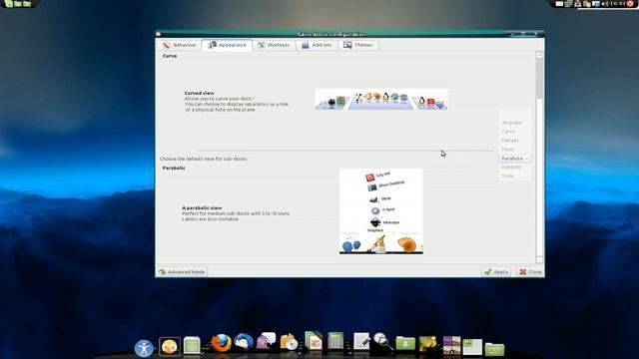The width and height of the screenshot is (639, 359).
Task: Open the Shortkeys tab
Action: 274,45
